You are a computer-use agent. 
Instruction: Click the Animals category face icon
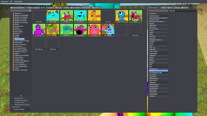(14, 24)
